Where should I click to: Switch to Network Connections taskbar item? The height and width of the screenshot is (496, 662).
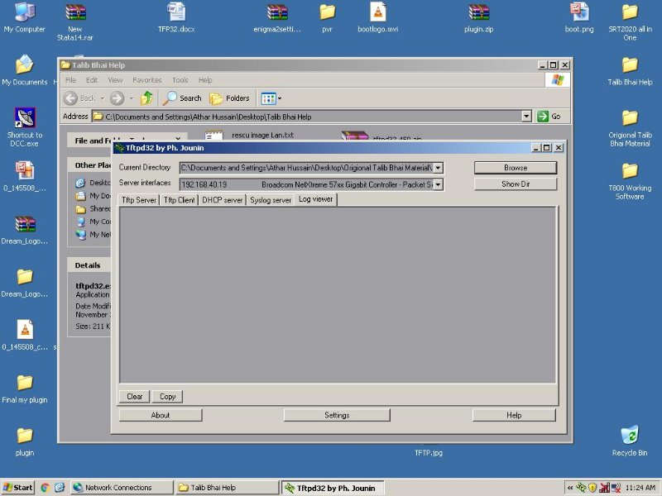coord(122,488)
